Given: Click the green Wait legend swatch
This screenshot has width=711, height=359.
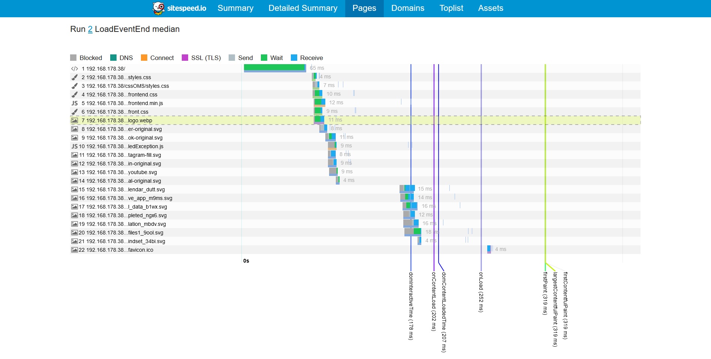Looking at the screenshot, I should click(264, 58).
